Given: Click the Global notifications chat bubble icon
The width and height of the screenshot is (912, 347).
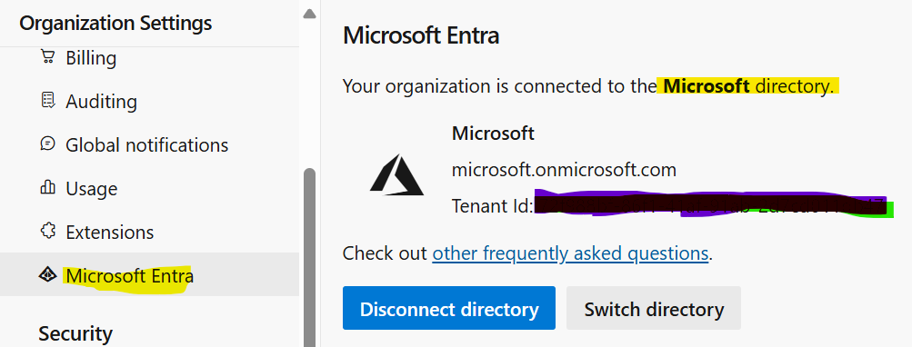Looking at the screenshot, I should pyautogui.click(x=47, y=144).
